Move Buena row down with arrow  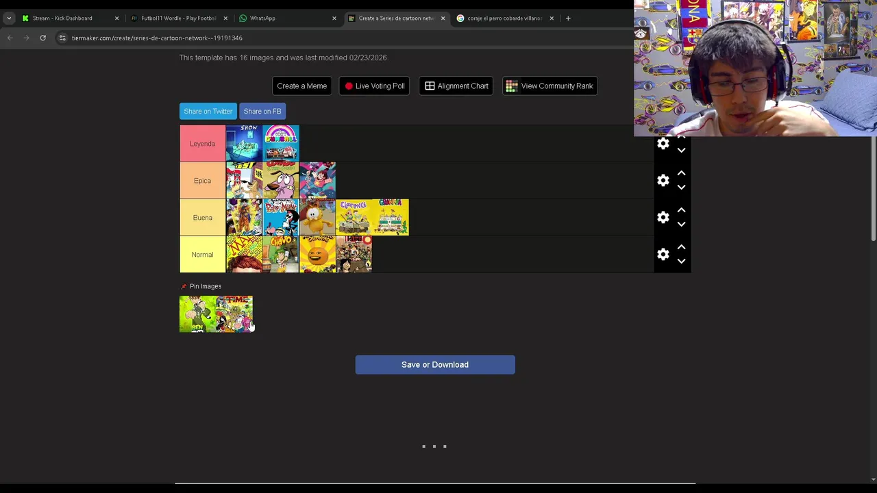point(681,224)
